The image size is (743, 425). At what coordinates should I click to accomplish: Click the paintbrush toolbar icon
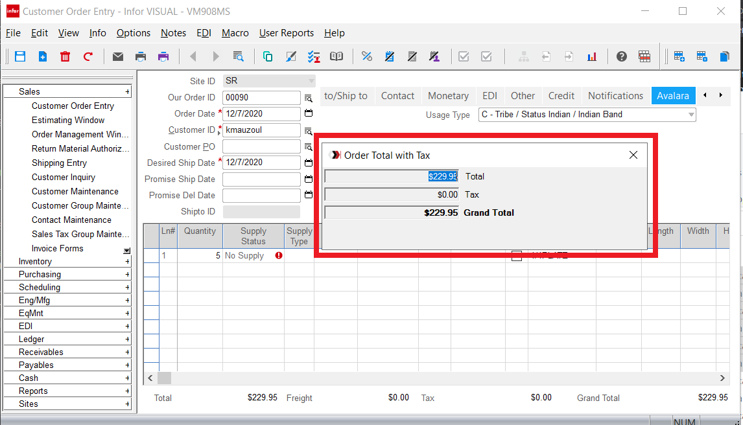coord(291,56)
